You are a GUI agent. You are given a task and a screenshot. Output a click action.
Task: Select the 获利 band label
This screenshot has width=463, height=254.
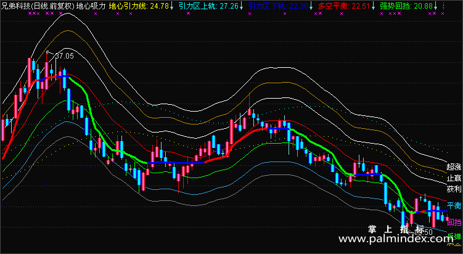point(454,189)
